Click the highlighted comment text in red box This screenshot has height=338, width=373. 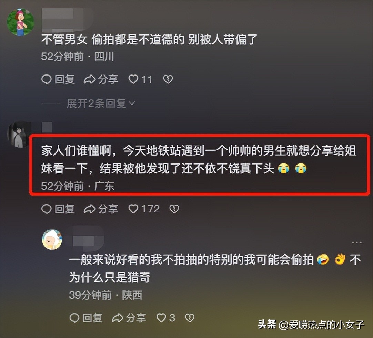(199, 159)
